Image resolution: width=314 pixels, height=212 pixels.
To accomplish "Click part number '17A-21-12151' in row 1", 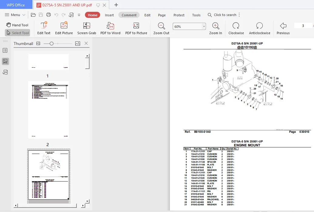I will click(198, 151).
